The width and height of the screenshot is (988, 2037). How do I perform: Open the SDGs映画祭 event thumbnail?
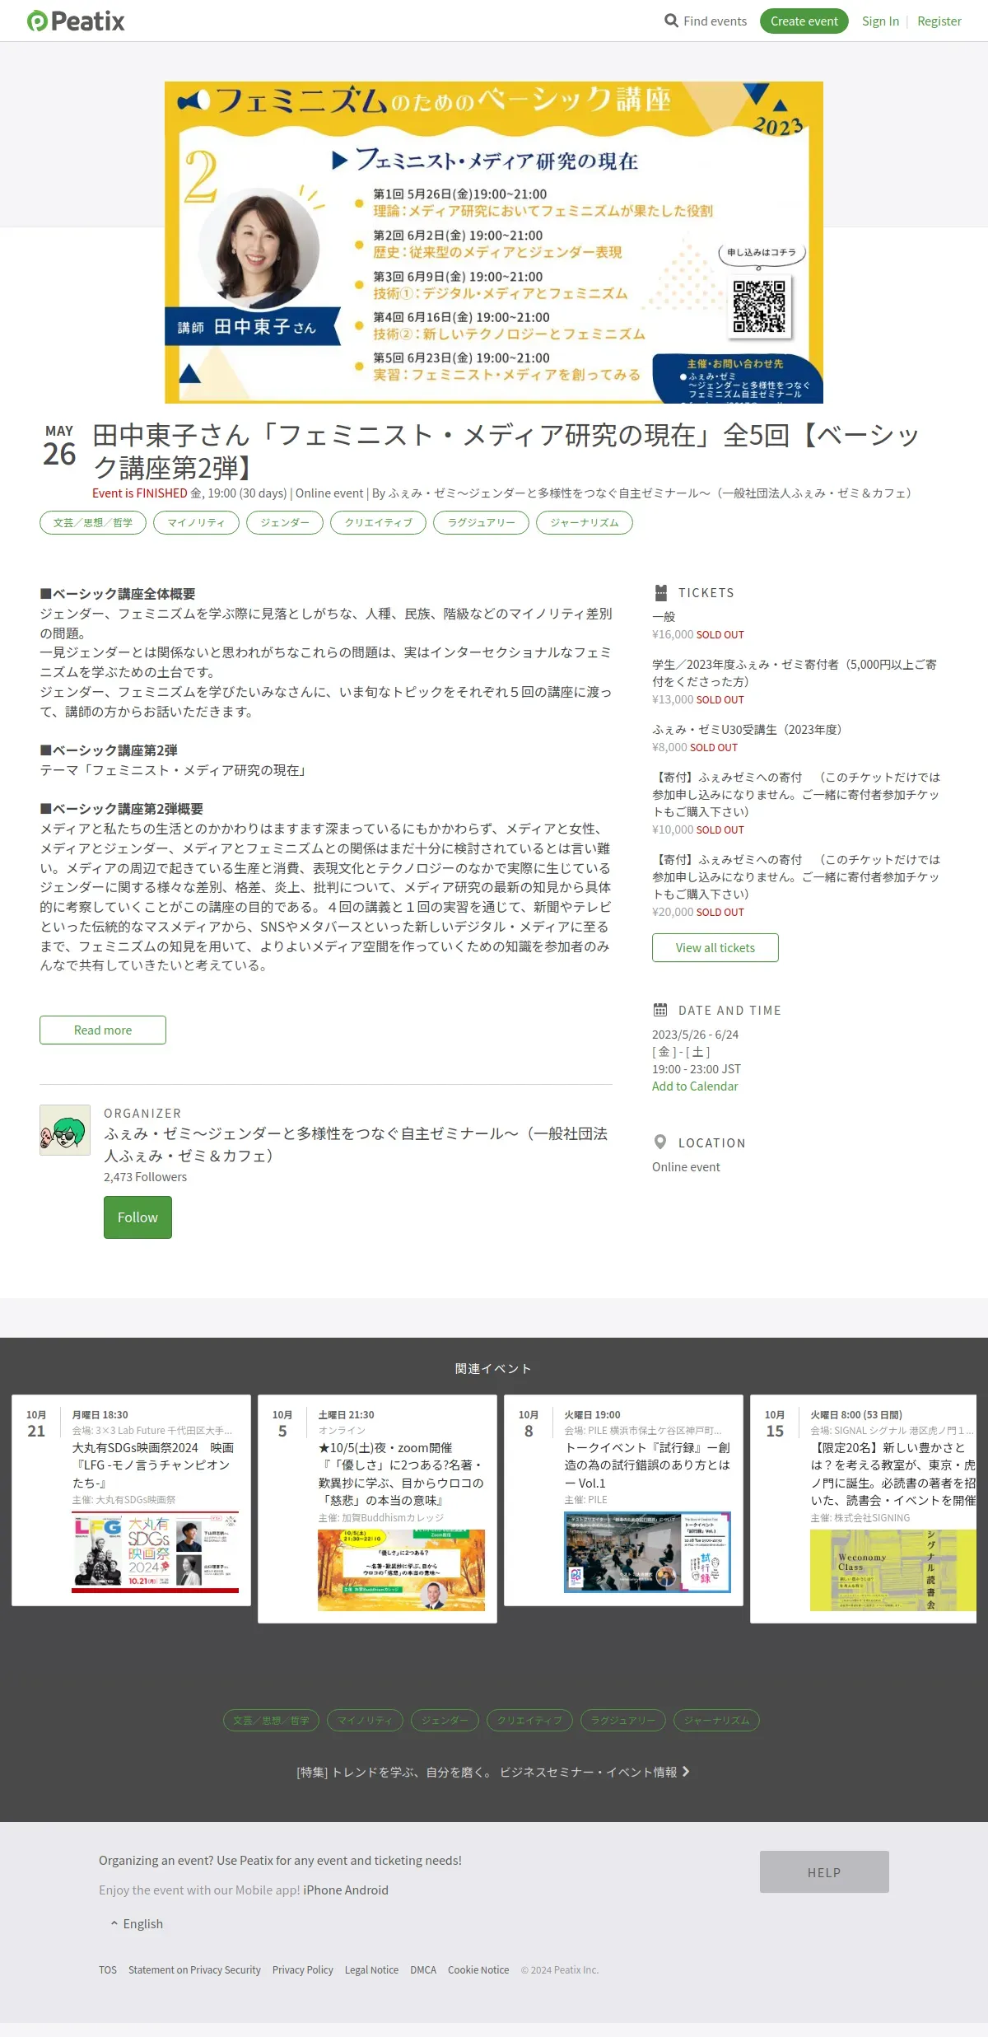pyautogui.click(x=155, y=1552)
